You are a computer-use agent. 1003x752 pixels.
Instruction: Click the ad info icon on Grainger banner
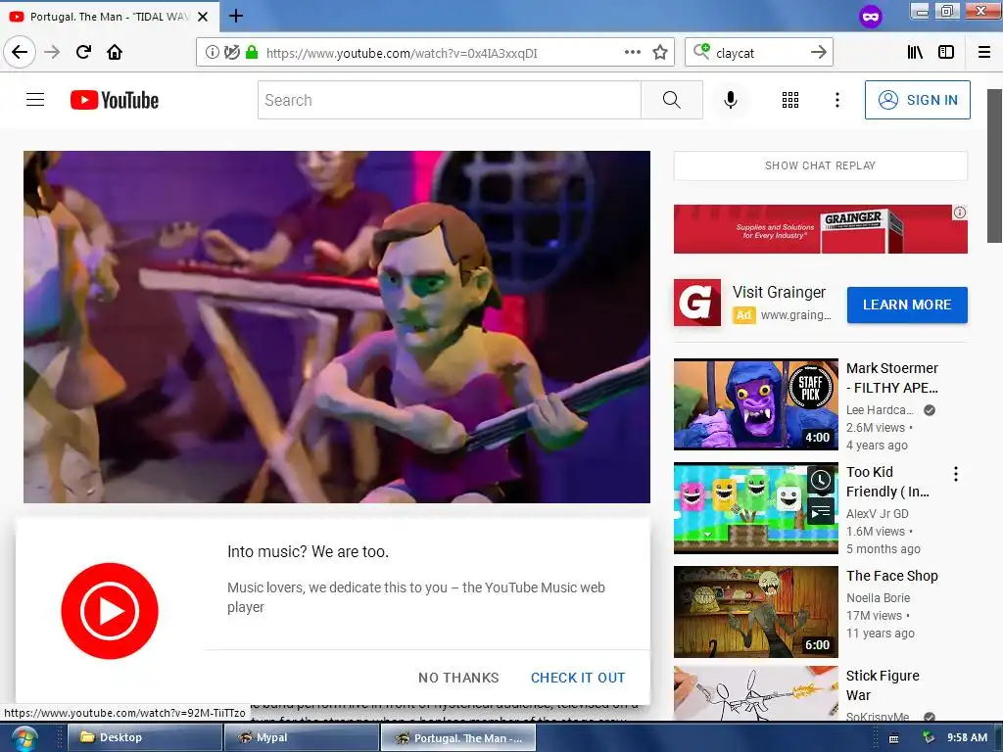click(960, 212)
